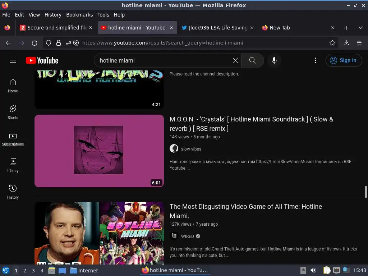
Task: Open the View menu
Action: [x=34, y=15]
